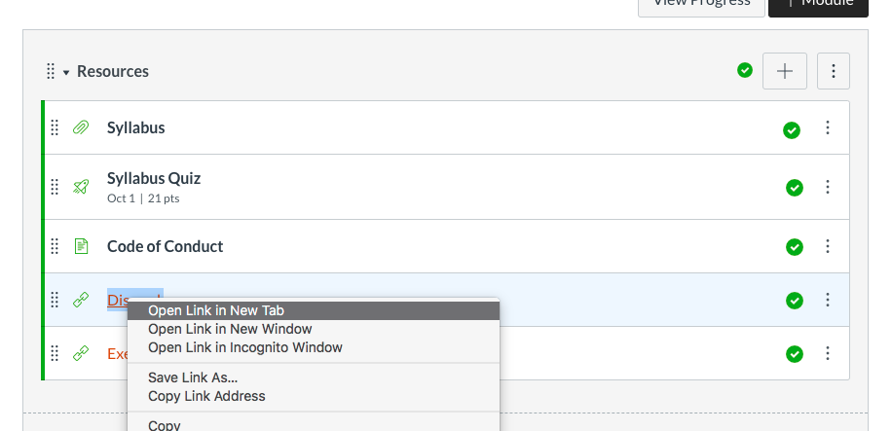Image resolution: width=892 pixels, height=431 pixels.
Task: Open the Syllabus item options menu
Action: (x=828, y=127)
